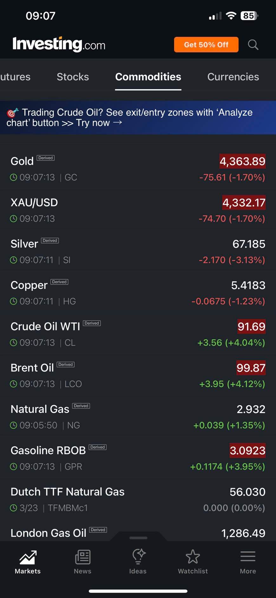Open the Gold commodity row
The height and width of the screenshot is (598, 276).
tap(138, 169)
